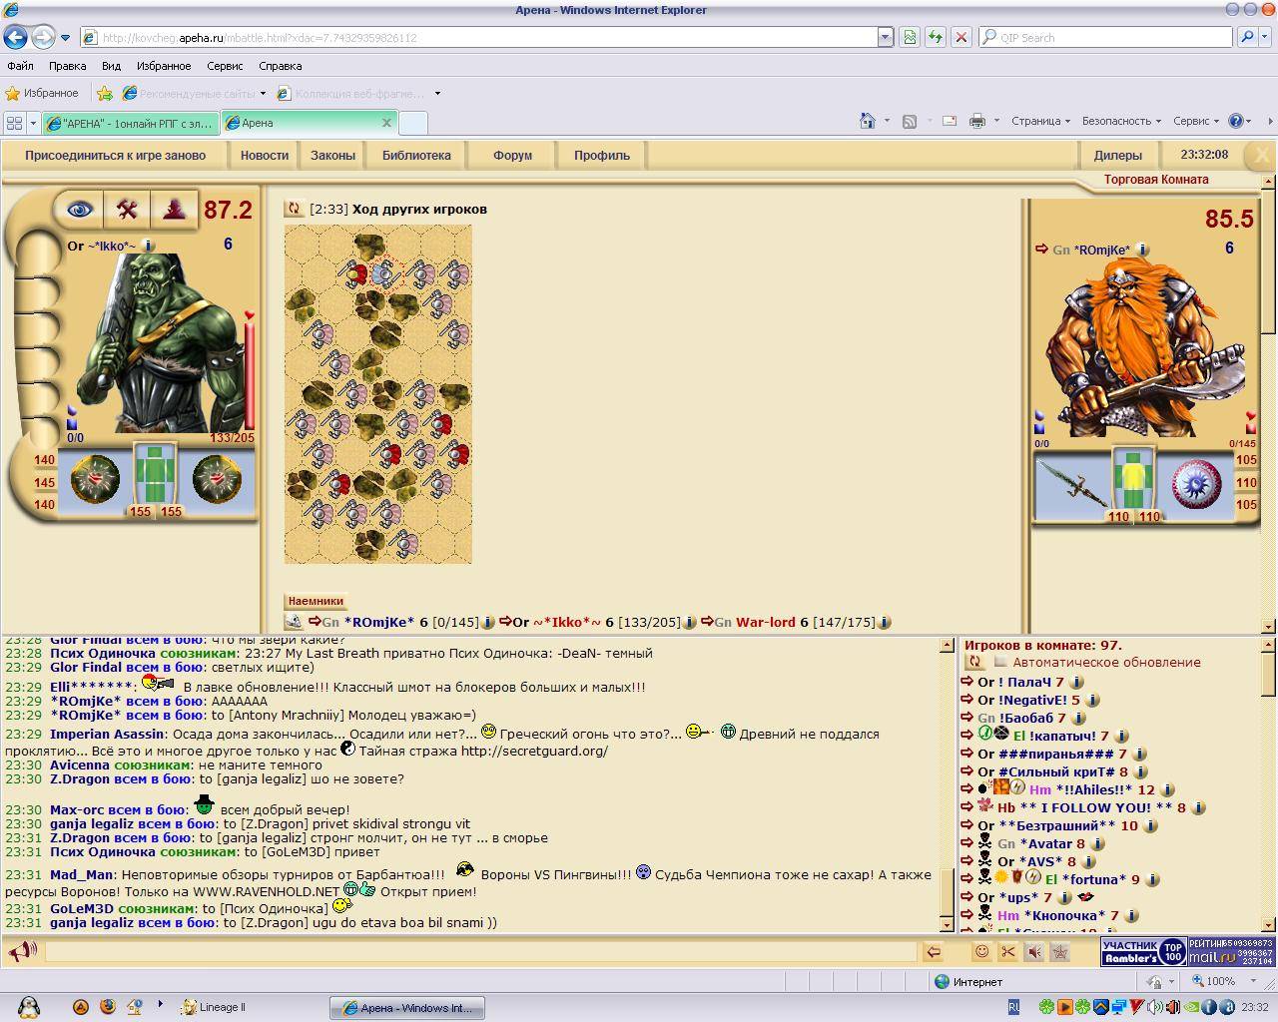Click the hooded figure icon near 87.2

175,210
